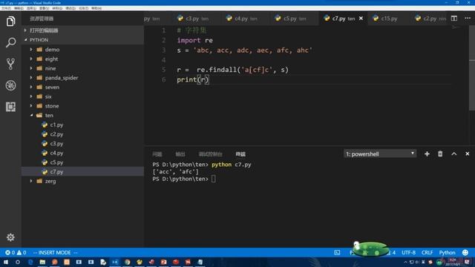Open the Source Control view
This screenshot has width=475, height=267.
(10, 64)
